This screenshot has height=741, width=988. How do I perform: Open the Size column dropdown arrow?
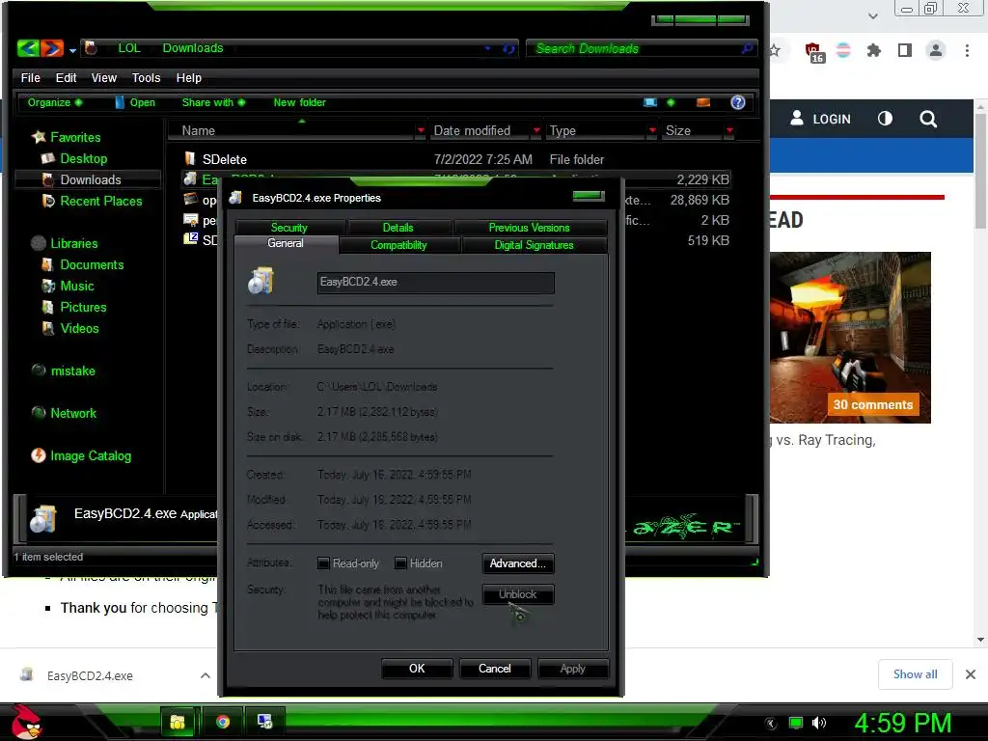click(729, 130)
